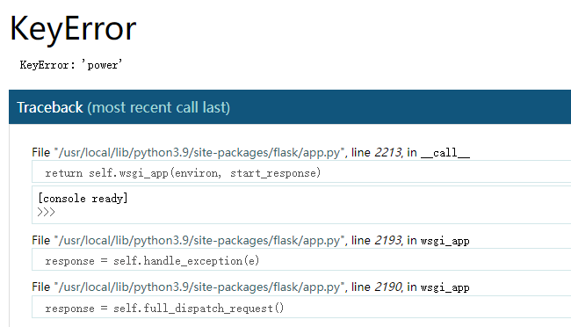Viewport: 571px width, 327px height.
Task: Click the app.py file path for line 2193
Action: point(199,241)
